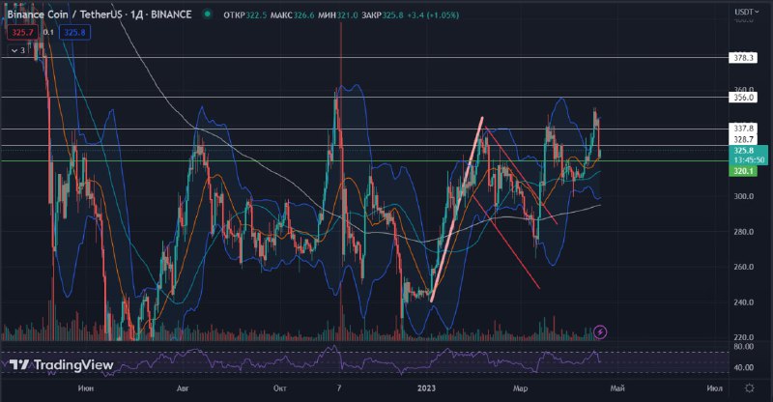Image resolution: width=773 pixels, height=402 pixels.
Task: Click the 240.0 price scale label
Action: 743,302
